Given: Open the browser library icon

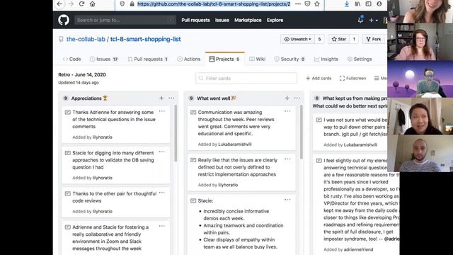Looking at the screenshot, I should 357,4.
